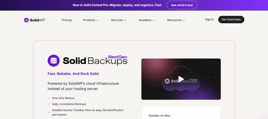Viewport: 268px width, 119px height.
Task: Click the checkmark beside One-click Restore
Action: coord(49,98)
